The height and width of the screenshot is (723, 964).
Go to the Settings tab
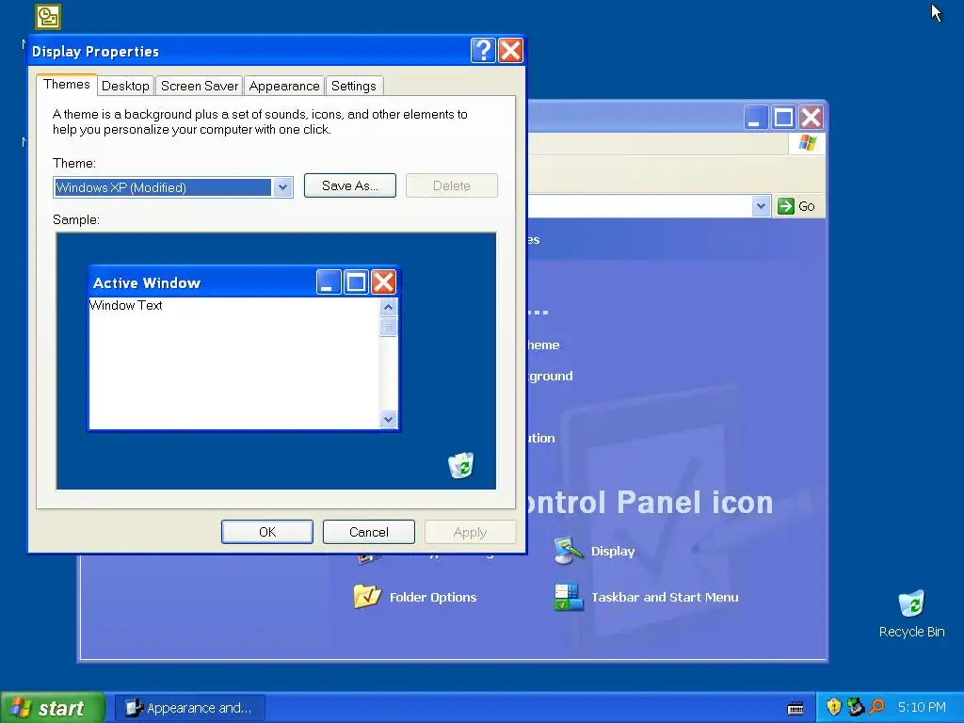coord(354,86)
